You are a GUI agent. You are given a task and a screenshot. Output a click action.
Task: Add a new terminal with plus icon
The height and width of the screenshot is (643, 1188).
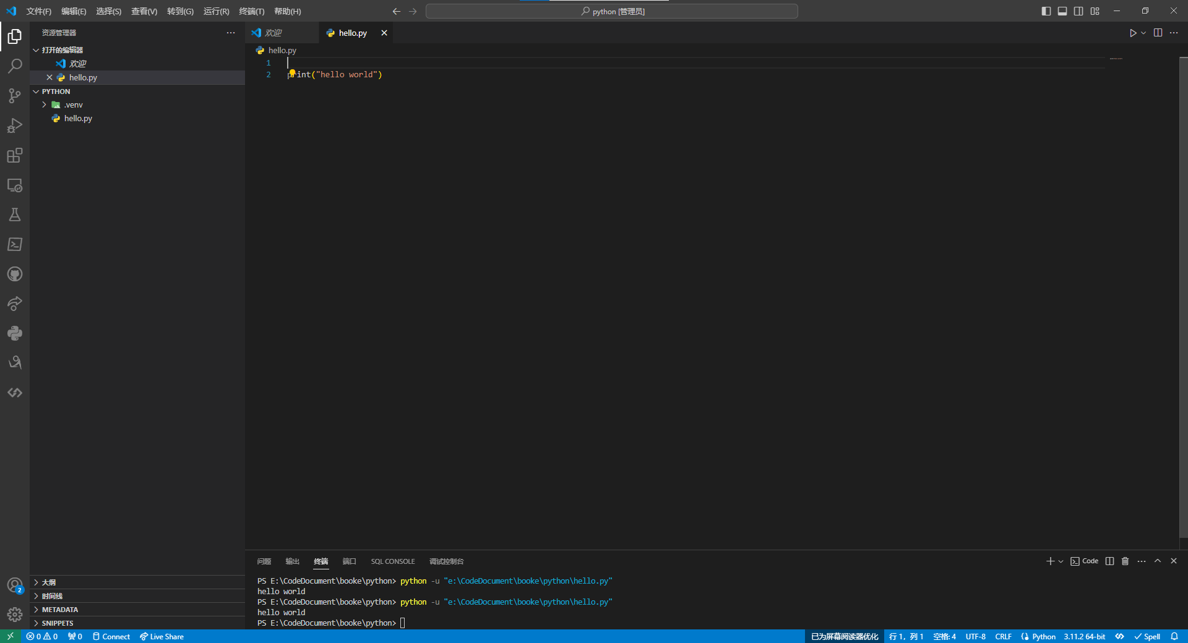(x=1050, y=561)
